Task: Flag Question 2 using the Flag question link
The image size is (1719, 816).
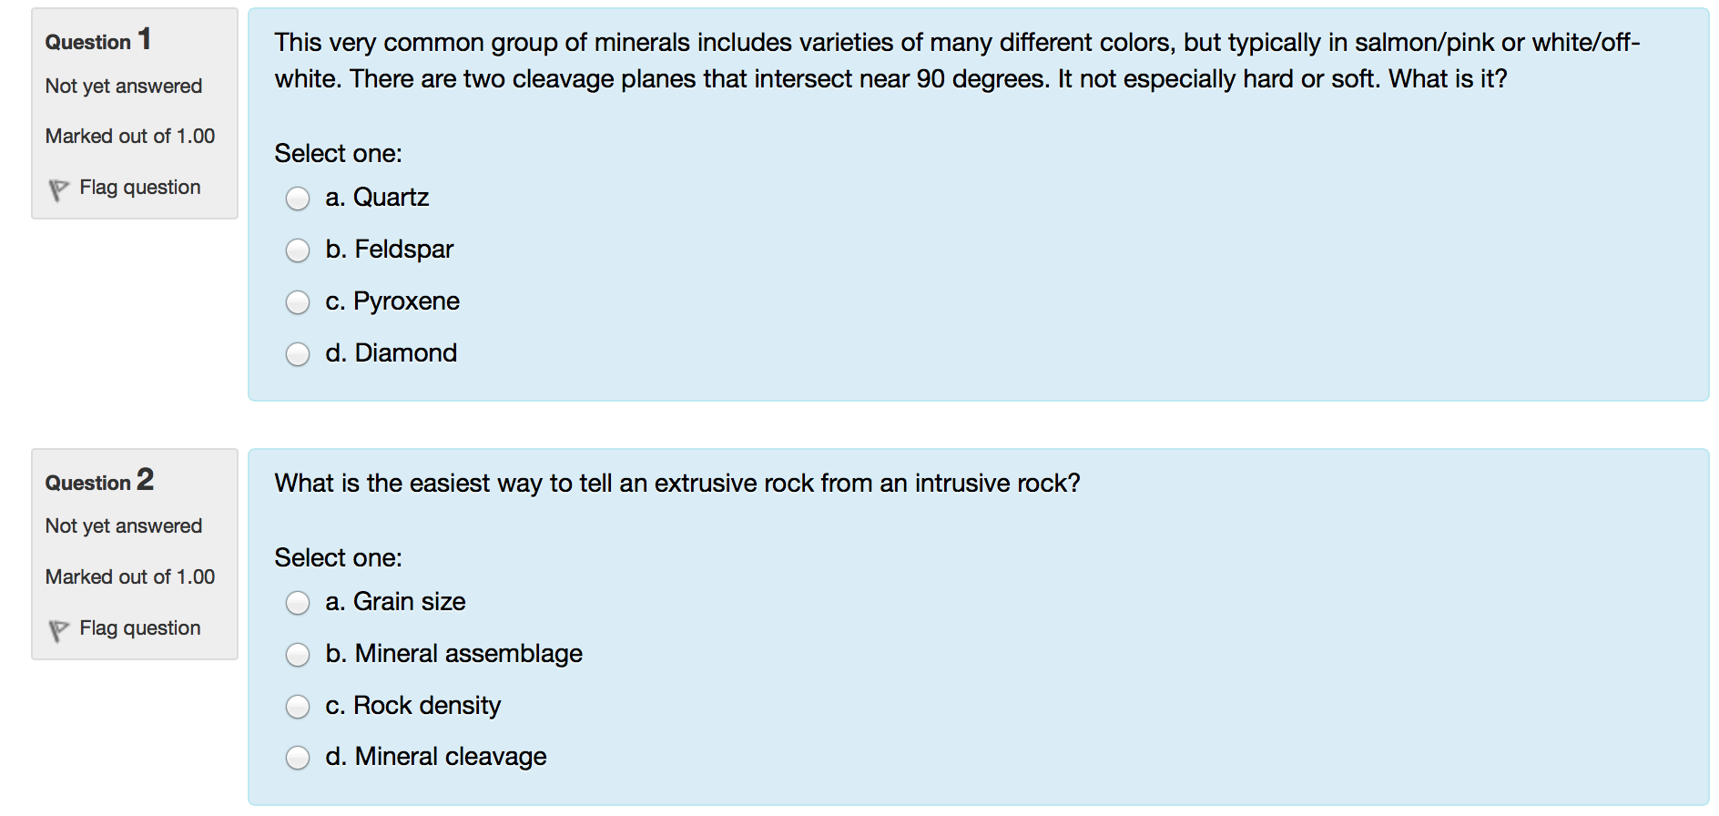Action: click(138, 627)
